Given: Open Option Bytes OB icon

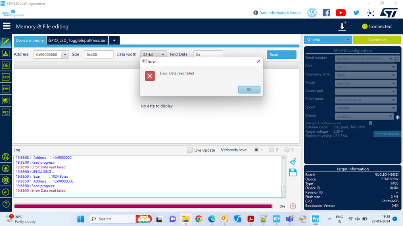Looking at the screenshot, I should point(6,65).
